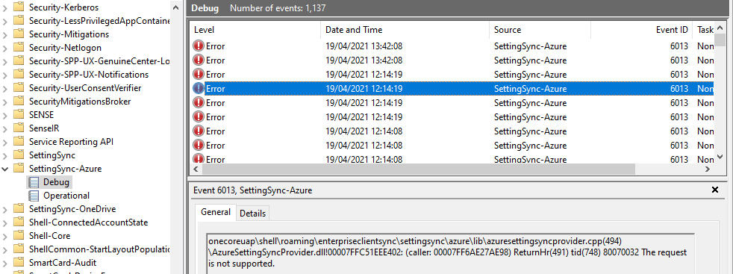Open the Operational log under SettingSync-Azure

(x=66, y=196)
